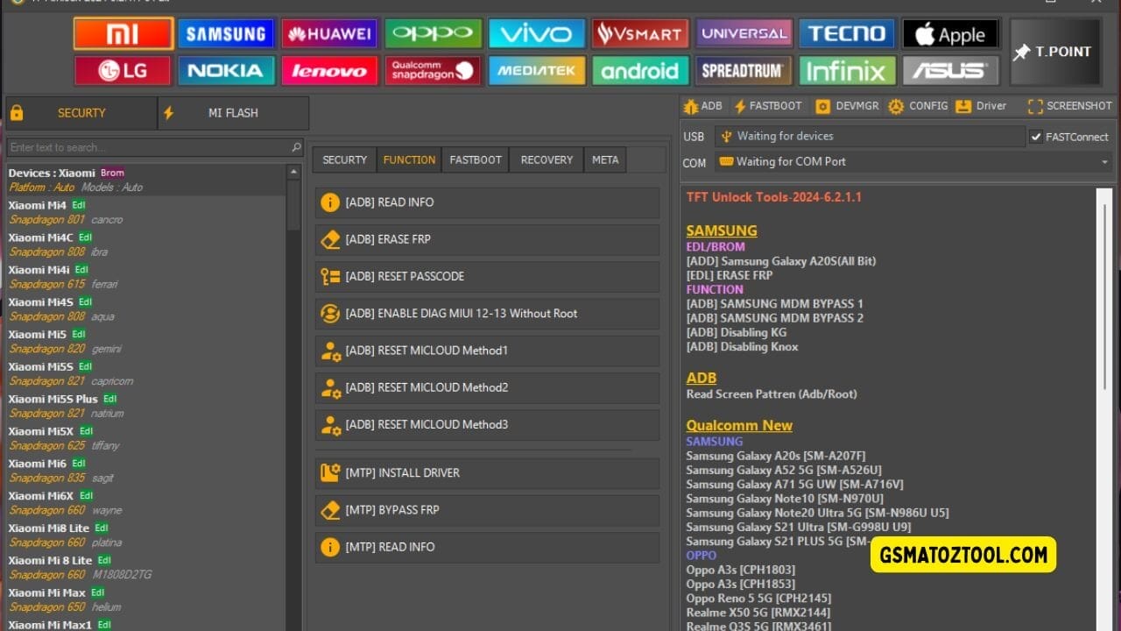Open the MI FLASH tab
This screenshot has width=1121, height=631.
(x=233, y=112)
